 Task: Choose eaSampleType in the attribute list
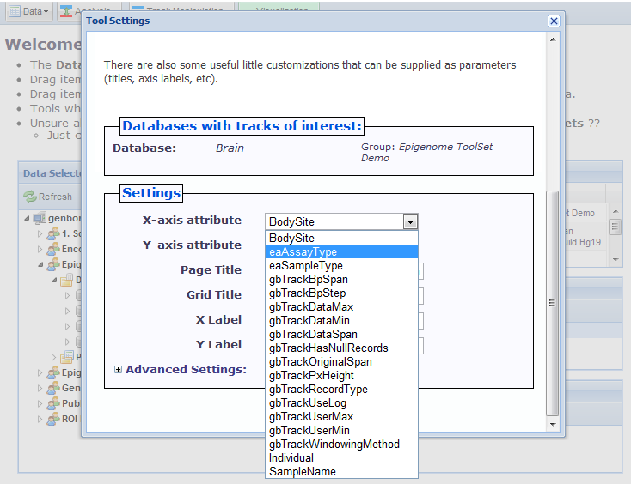point(305,266)
